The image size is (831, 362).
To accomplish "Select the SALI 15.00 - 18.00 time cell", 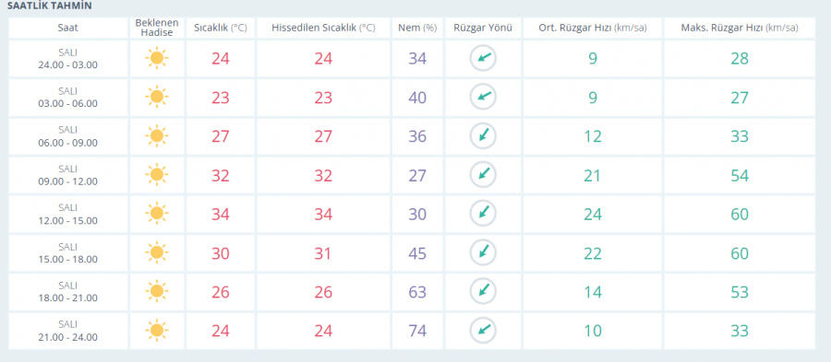I will [x=67, y=252].
